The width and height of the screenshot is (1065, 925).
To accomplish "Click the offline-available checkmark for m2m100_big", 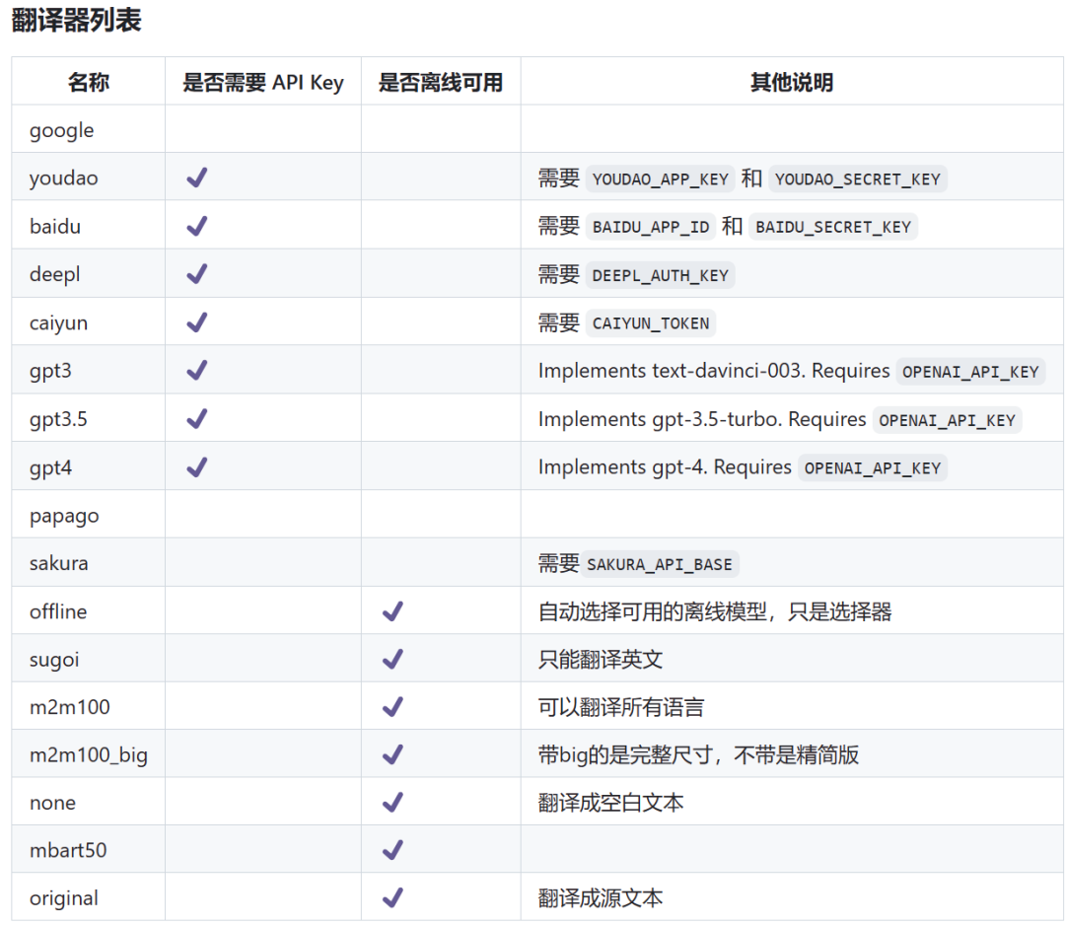I will (x=392, y=754).
